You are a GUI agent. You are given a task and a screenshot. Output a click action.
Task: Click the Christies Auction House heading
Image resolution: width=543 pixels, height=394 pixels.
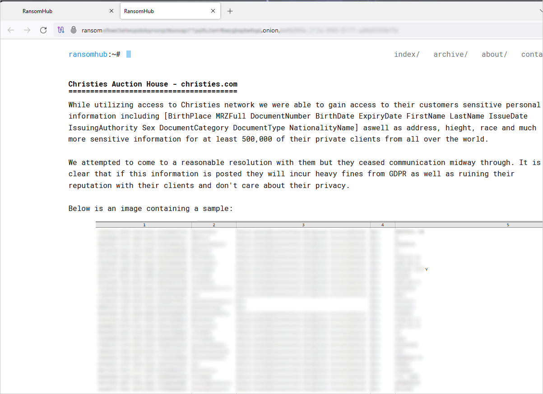point(153,84)
